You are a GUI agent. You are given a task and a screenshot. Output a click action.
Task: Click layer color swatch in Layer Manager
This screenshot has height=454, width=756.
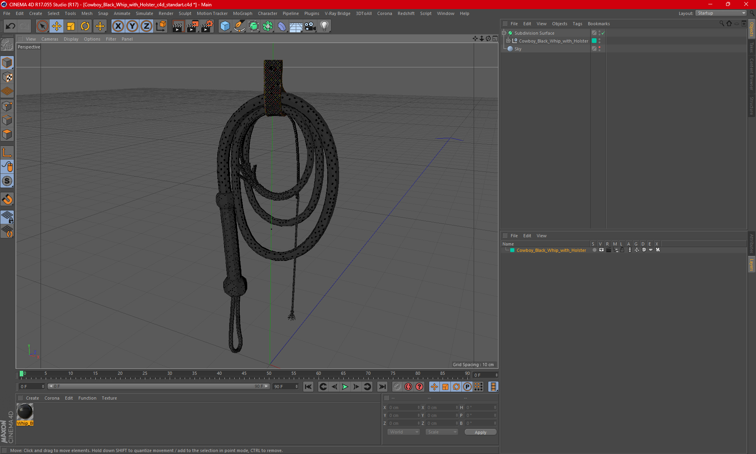point(512,250)
